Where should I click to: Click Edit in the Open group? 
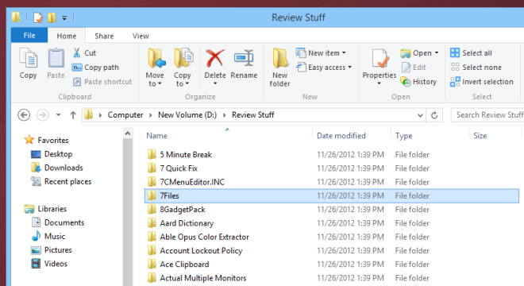tap(414, 68)
